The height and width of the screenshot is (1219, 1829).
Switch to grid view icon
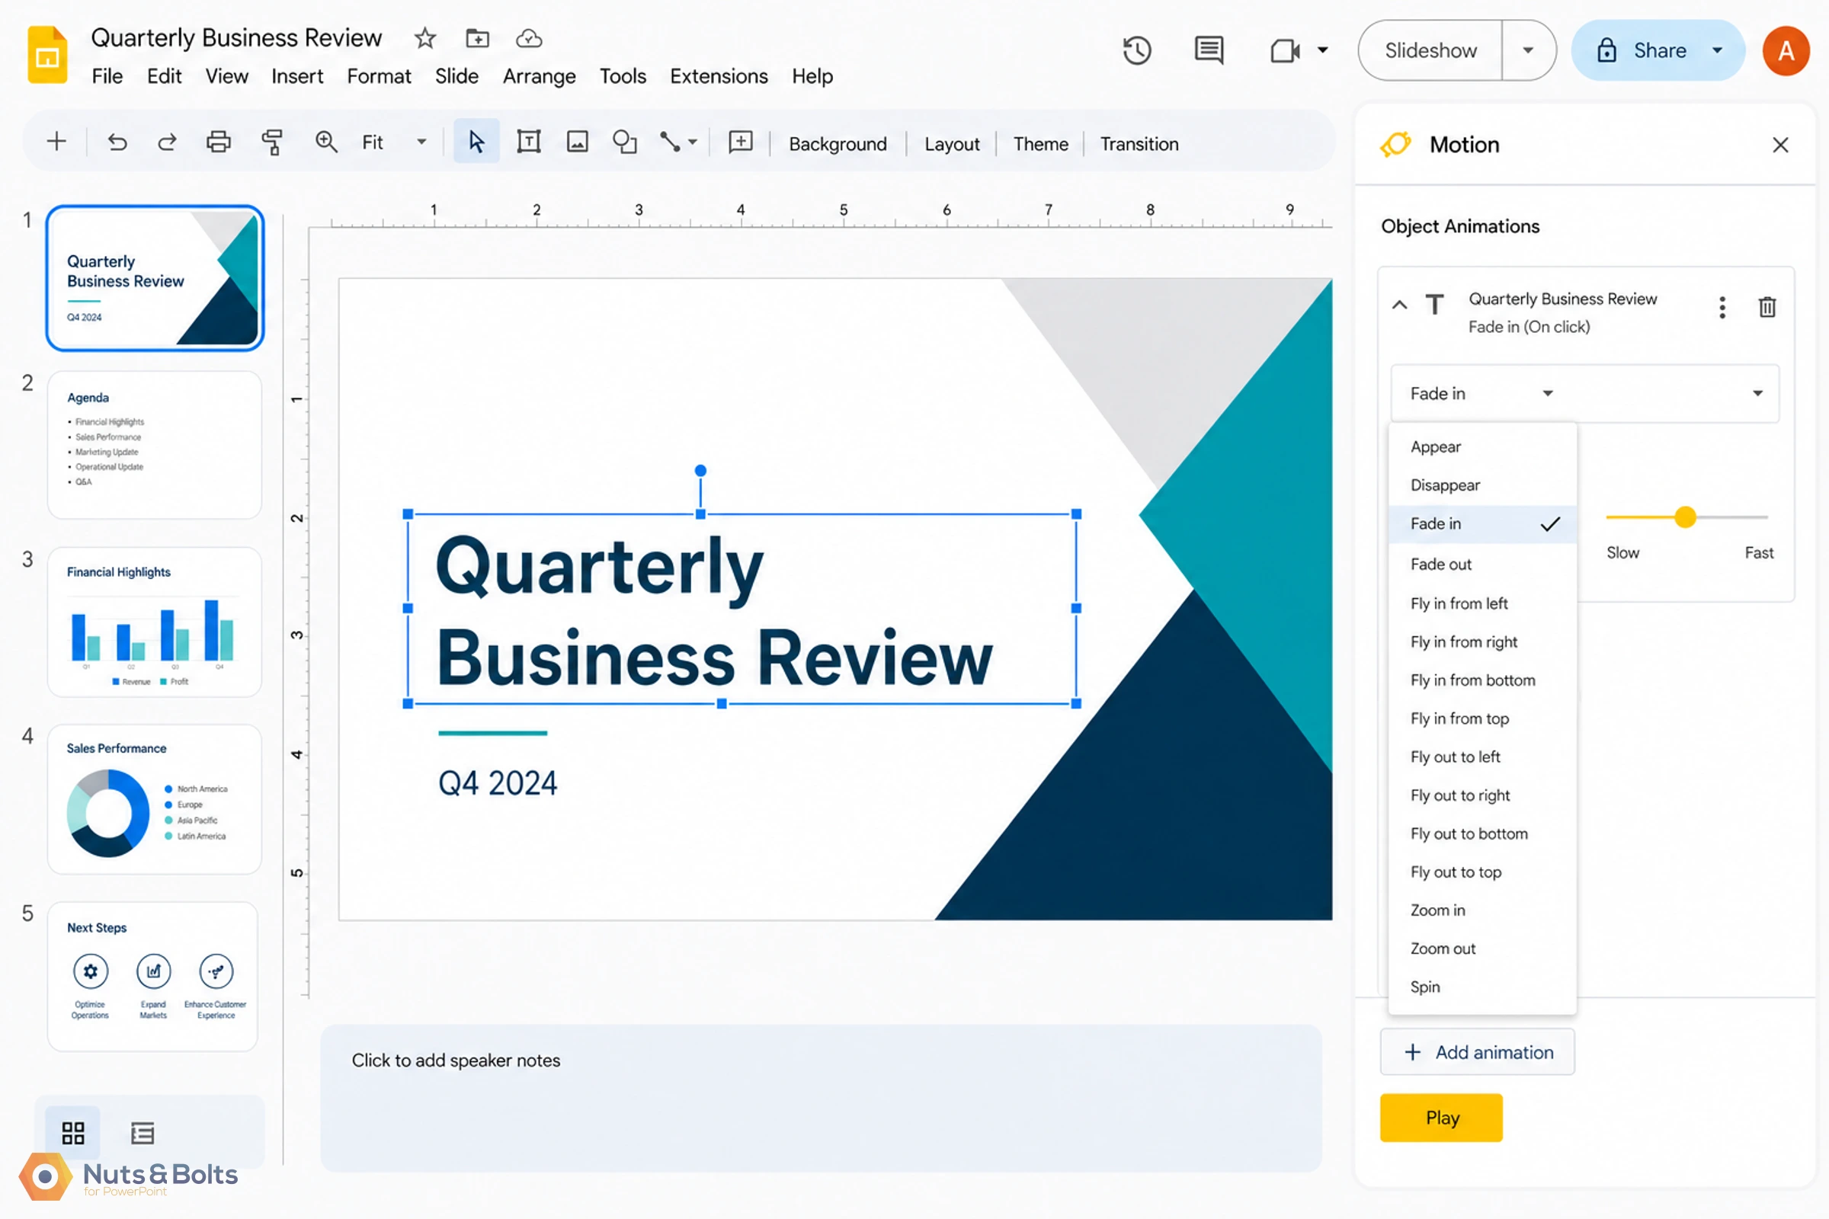[x=73, y=1133]
